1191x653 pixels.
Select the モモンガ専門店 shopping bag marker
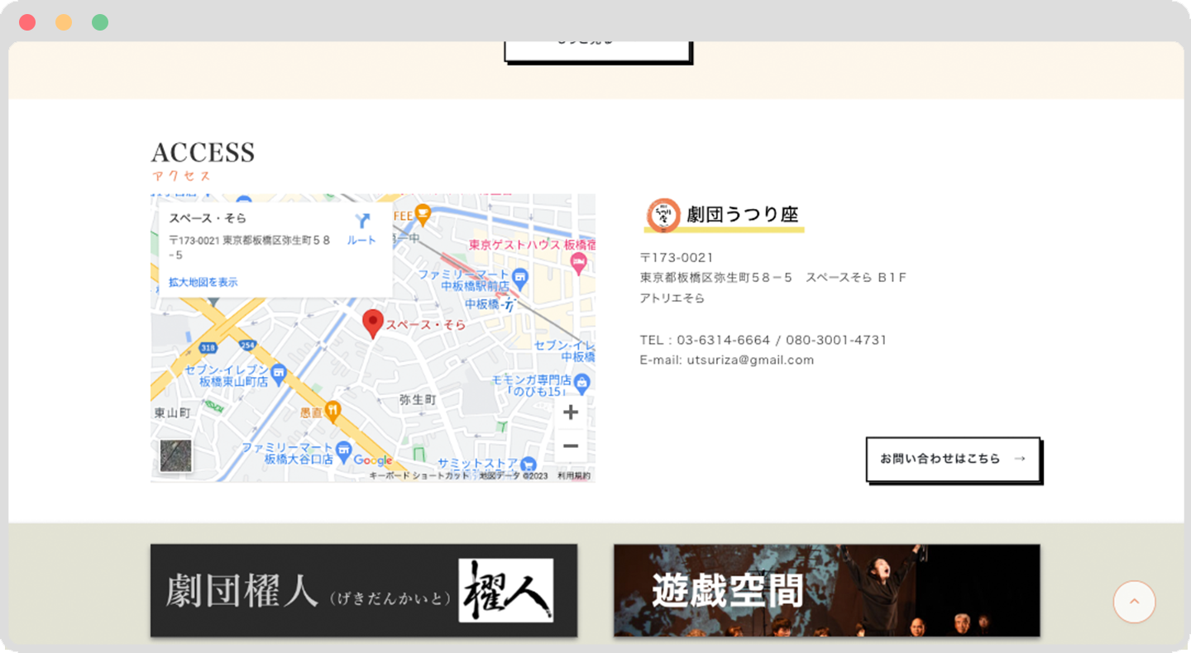[582, 382]
